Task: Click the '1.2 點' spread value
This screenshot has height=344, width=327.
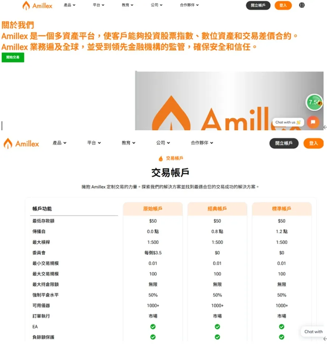Action: point(282,231)
